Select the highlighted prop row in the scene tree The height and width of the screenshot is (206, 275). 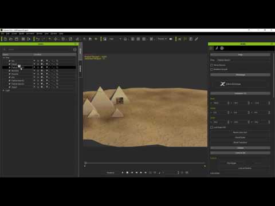coord(39,68)
